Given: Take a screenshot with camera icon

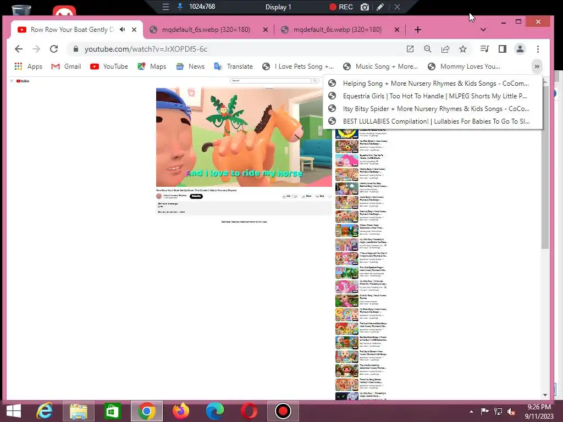Looking at the screenshot, I should coord(365,7).
